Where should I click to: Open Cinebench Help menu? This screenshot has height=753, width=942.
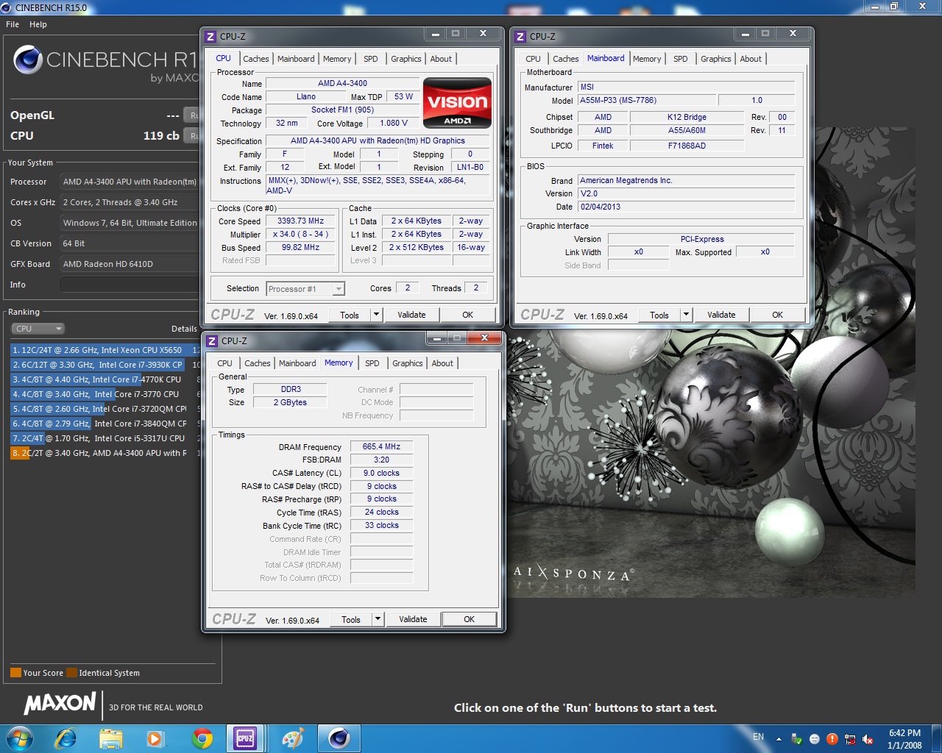pos(38,24)
